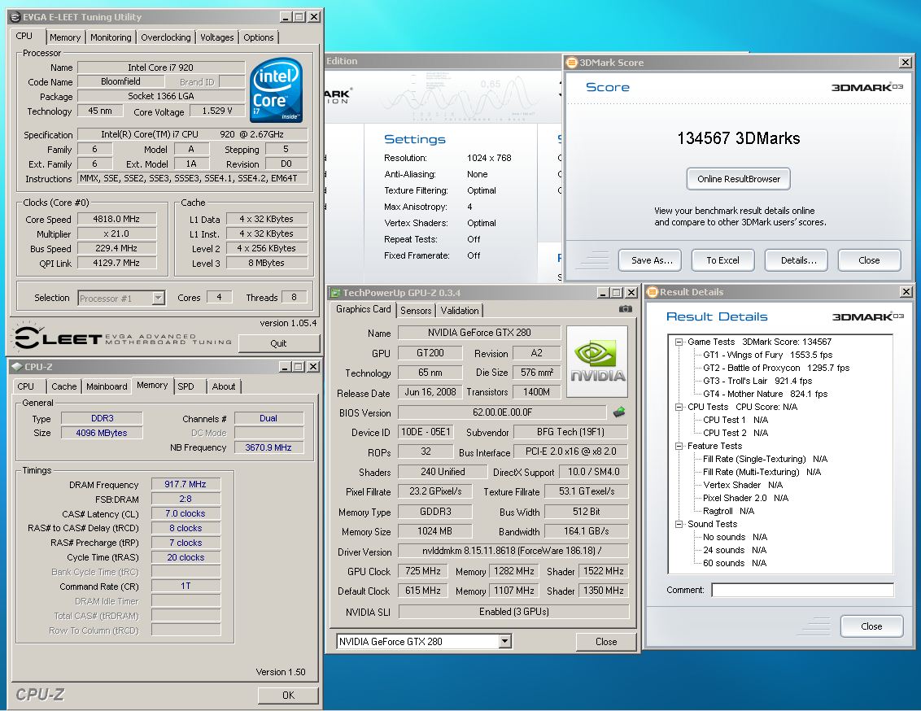921x711 pixels.
Task: Select the 24 sounds row
Action: [x=735, y=550]
